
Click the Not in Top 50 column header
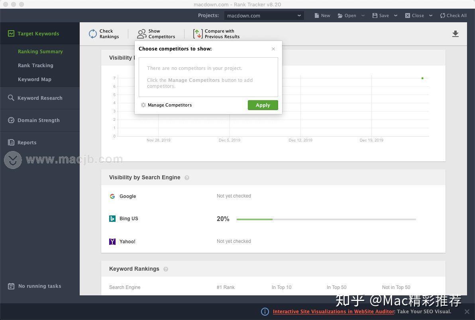pyautogui.click(x=396, y=287)
